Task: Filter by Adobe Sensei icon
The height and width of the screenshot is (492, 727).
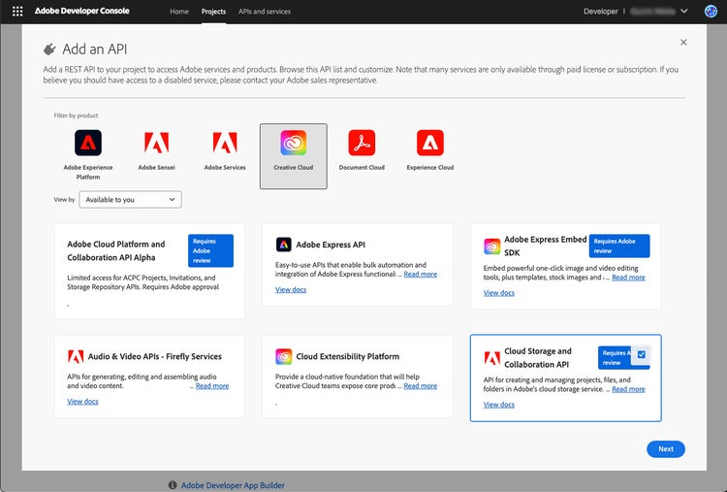Action: [x=156, y=143]
